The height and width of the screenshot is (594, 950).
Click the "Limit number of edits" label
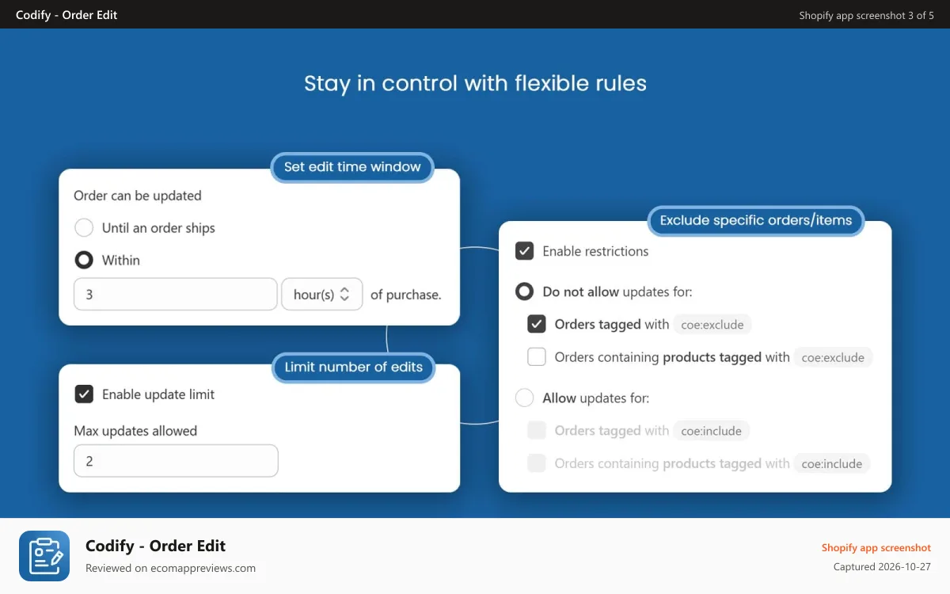[x=354, y=367]
